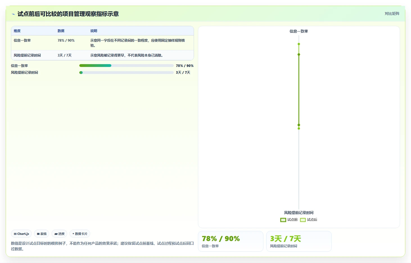Click the topmost light green chart data point
This screenshot has height=263, width=411.
click(299, 44)
